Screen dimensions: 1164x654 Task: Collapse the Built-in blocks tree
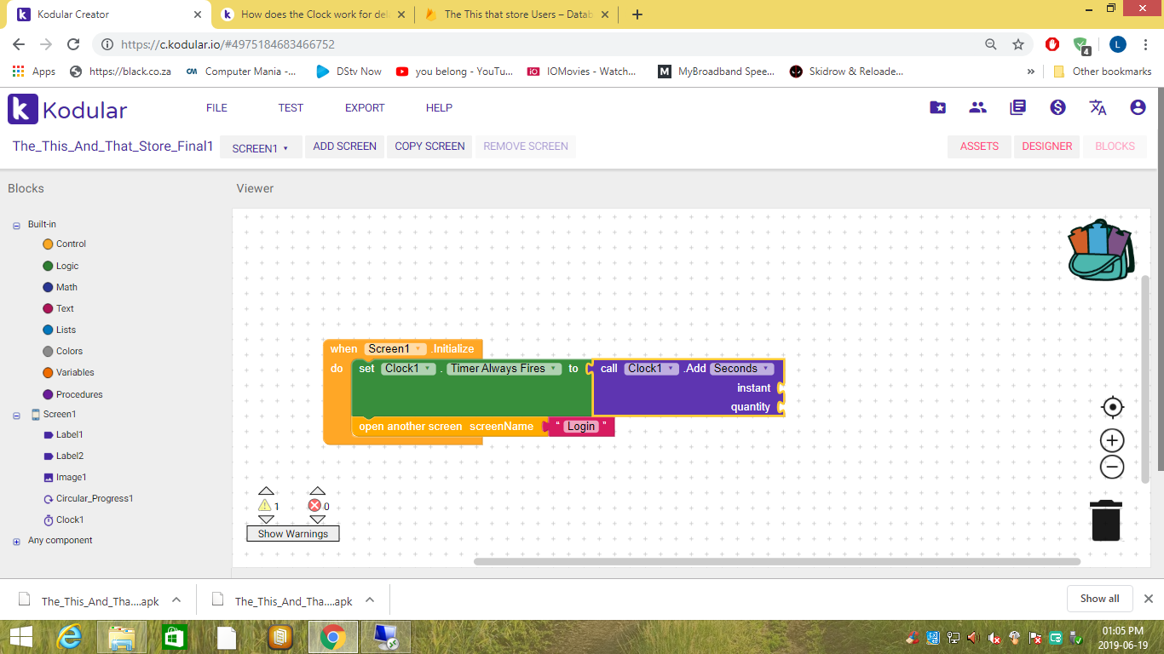16,225
